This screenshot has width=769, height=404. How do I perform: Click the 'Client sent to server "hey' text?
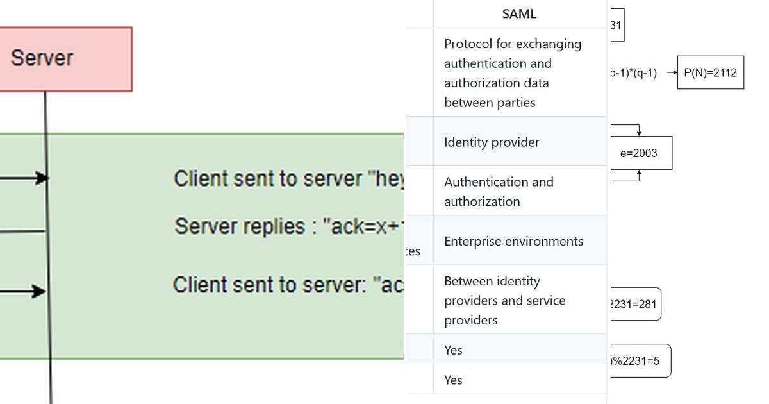(290, 179)
